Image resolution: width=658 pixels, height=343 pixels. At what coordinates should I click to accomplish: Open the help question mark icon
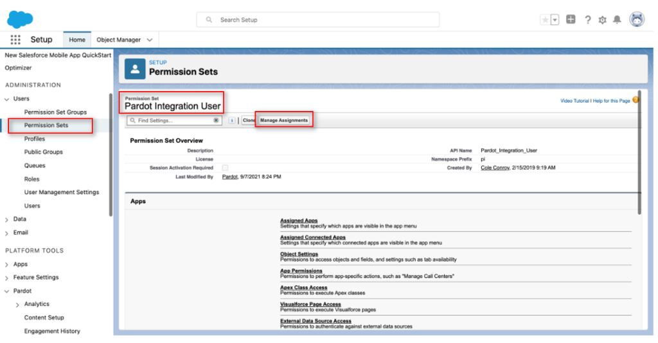(x=587, y=20)
